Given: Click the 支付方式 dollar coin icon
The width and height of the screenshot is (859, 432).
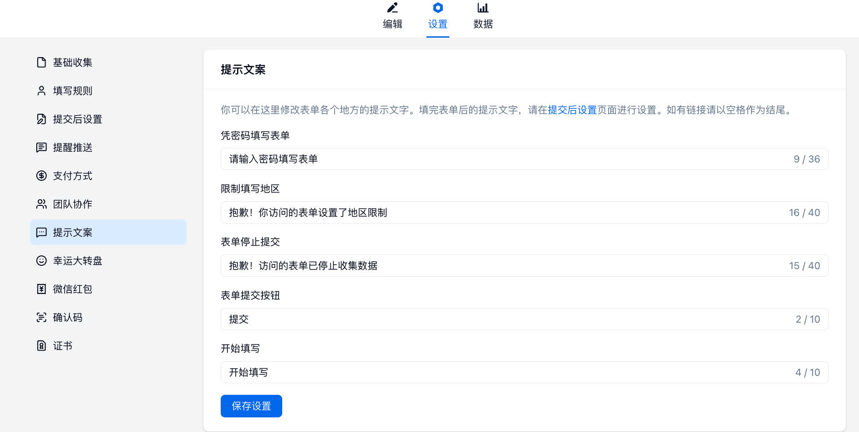Looking at the screenshot, I should click(41, 176).
